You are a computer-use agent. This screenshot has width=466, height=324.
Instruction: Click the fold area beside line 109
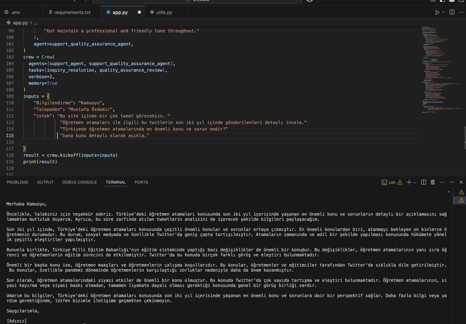[x=19, y=96]
